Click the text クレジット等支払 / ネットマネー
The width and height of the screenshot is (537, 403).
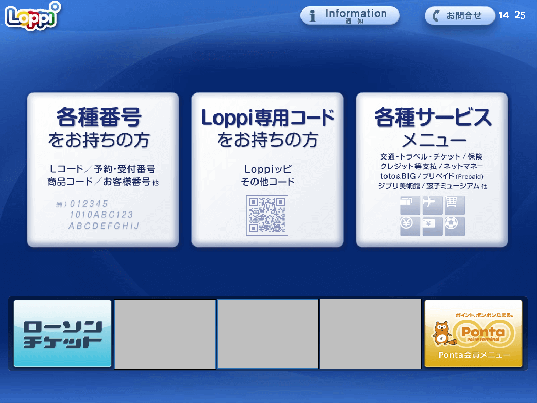432,166
